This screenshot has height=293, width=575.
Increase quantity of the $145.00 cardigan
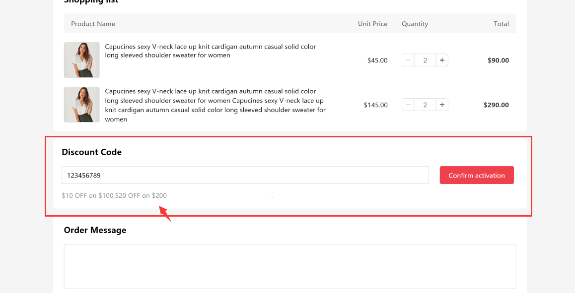(x=442, y=105)
